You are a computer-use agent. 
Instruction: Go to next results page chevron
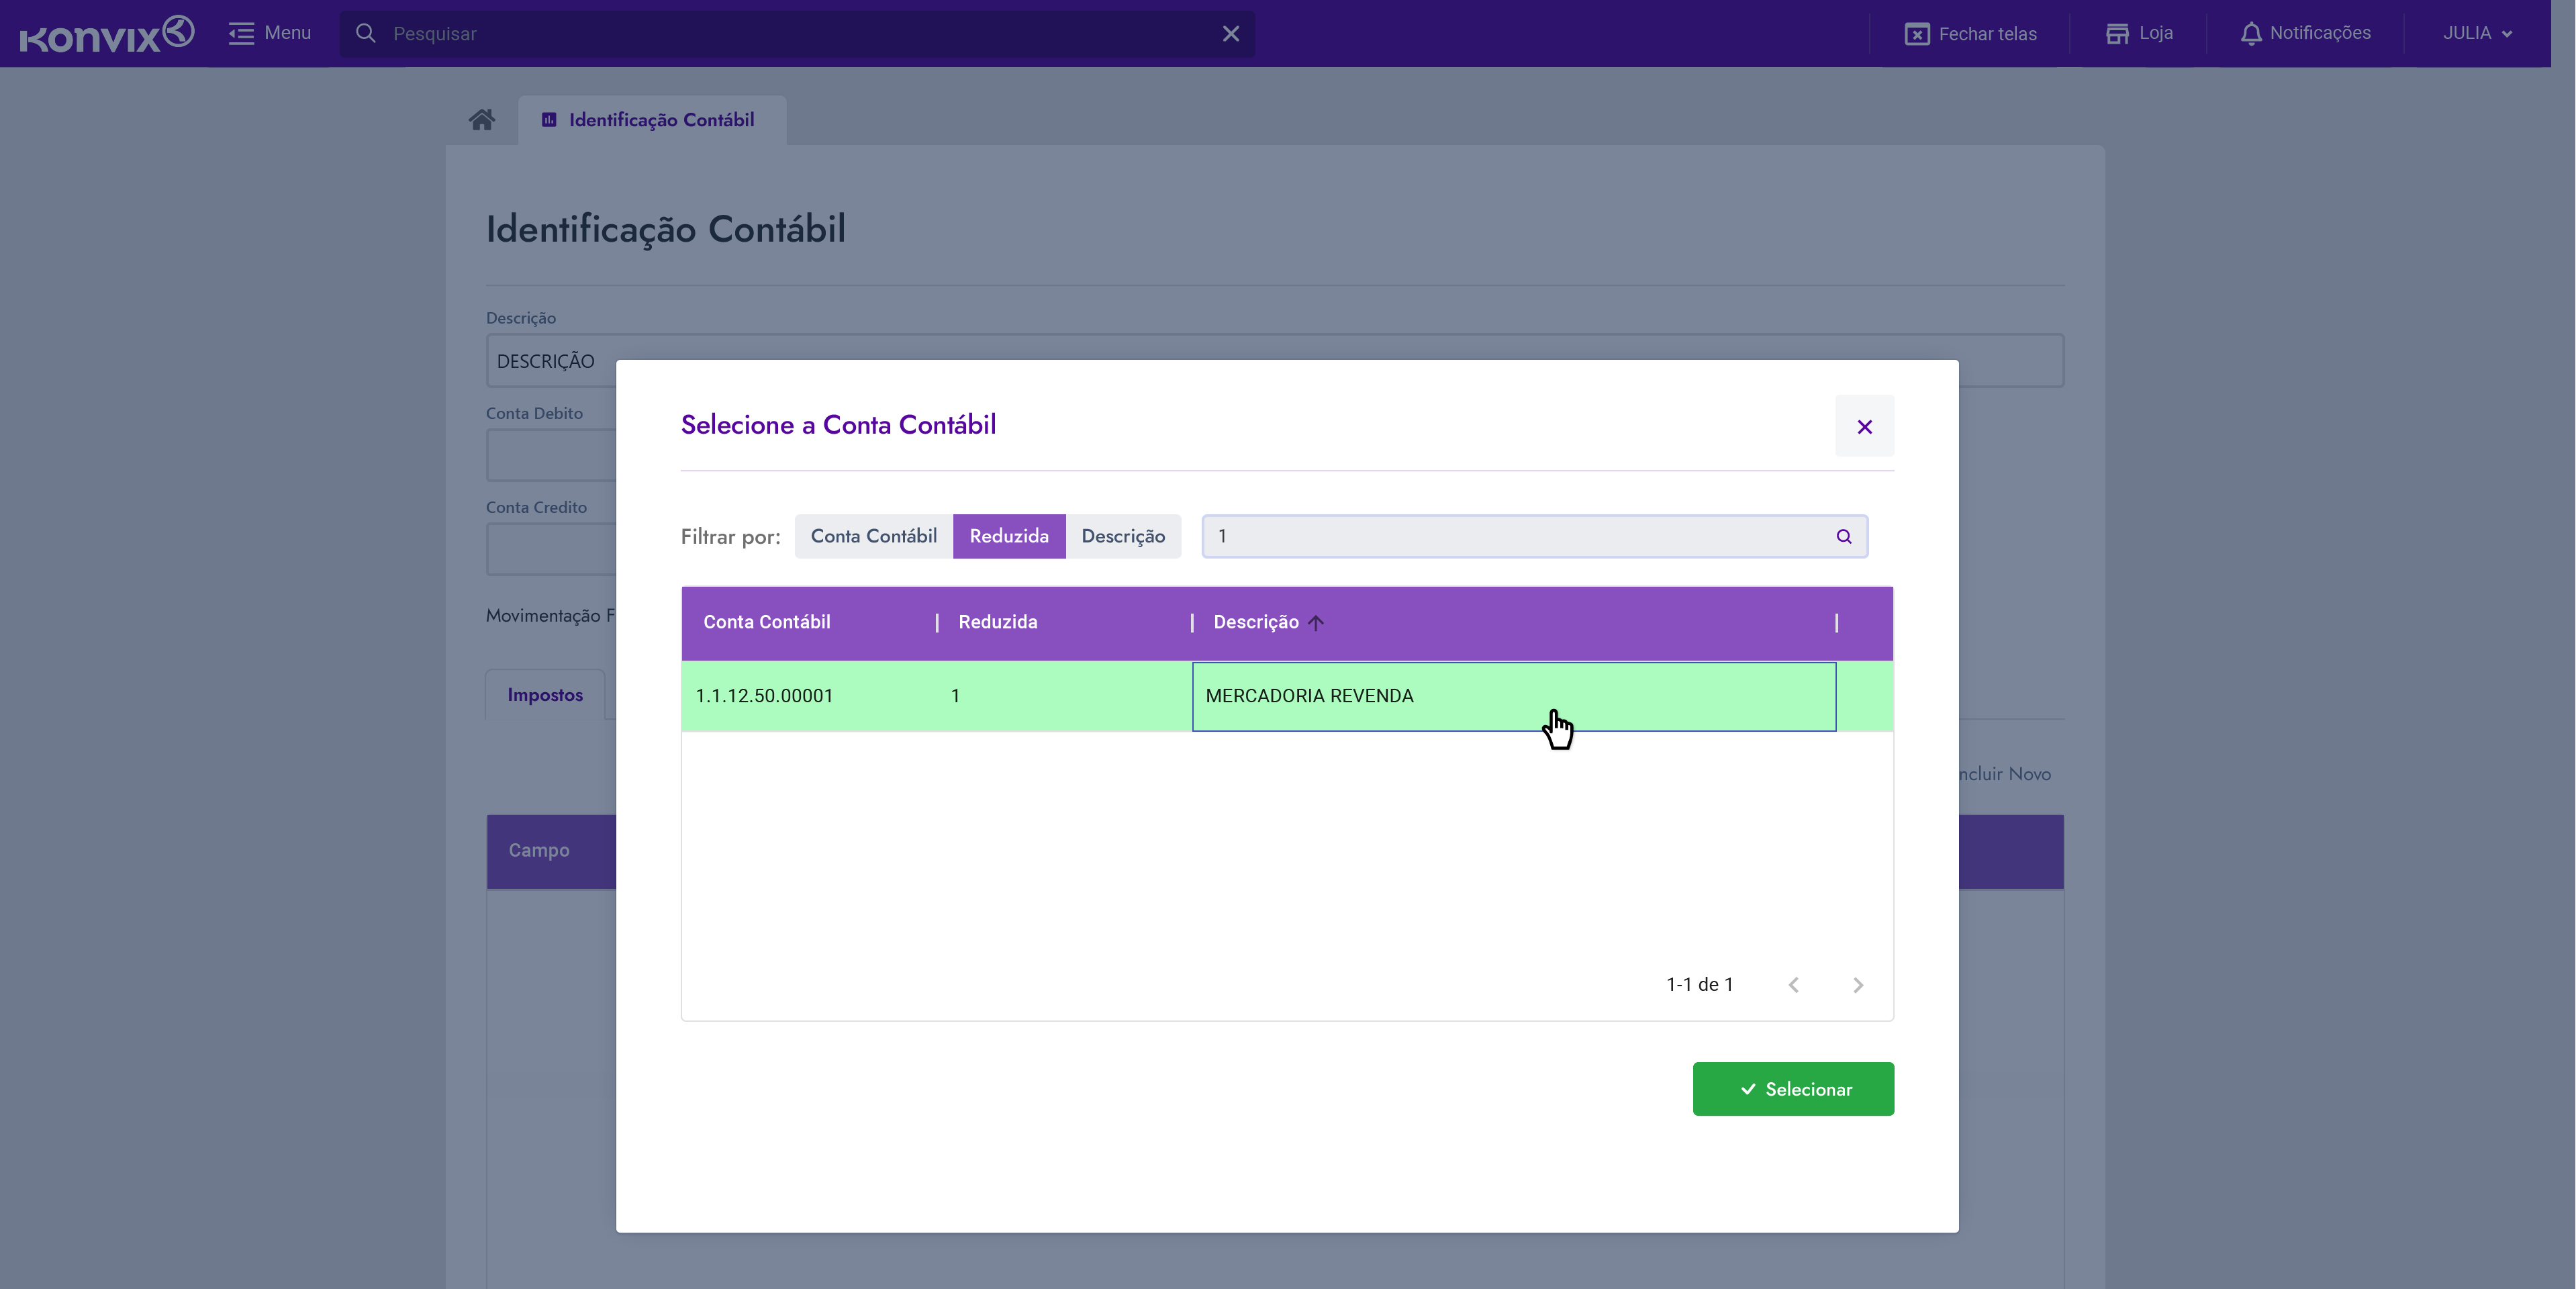pyautogui.click(x=1857, y=985)
